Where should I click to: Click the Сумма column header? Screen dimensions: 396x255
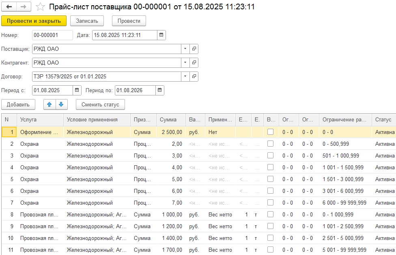(168, 120)
